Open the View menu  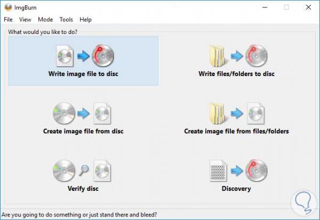pyautogui.click(x=25, y=20)
